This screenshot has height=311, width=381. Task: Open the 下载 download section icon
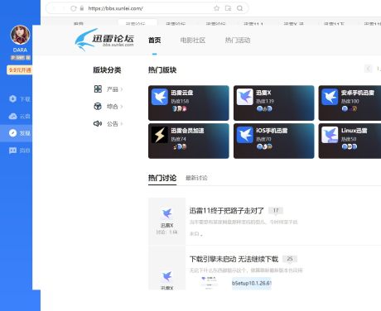click(12, 98)
